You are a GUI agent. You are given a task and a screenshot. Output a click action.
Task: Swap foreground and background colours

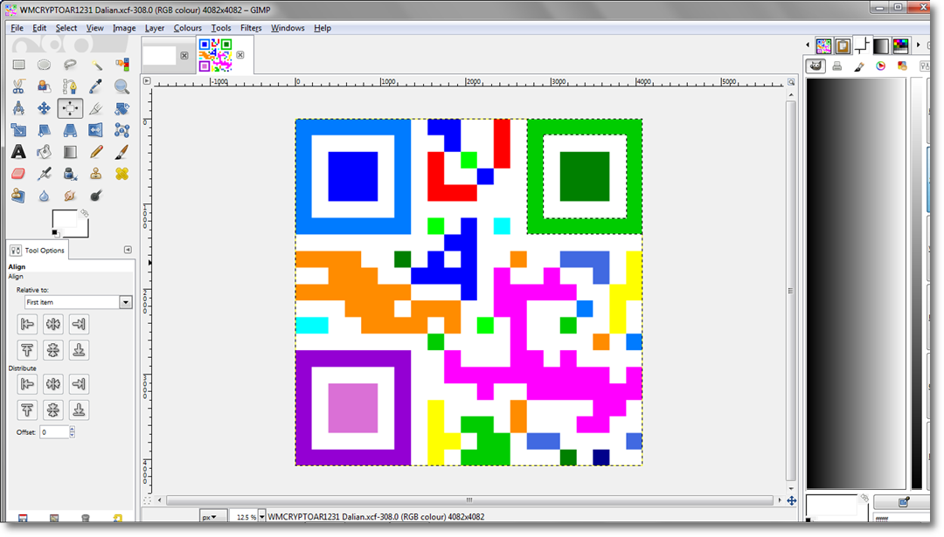[84, 213]
